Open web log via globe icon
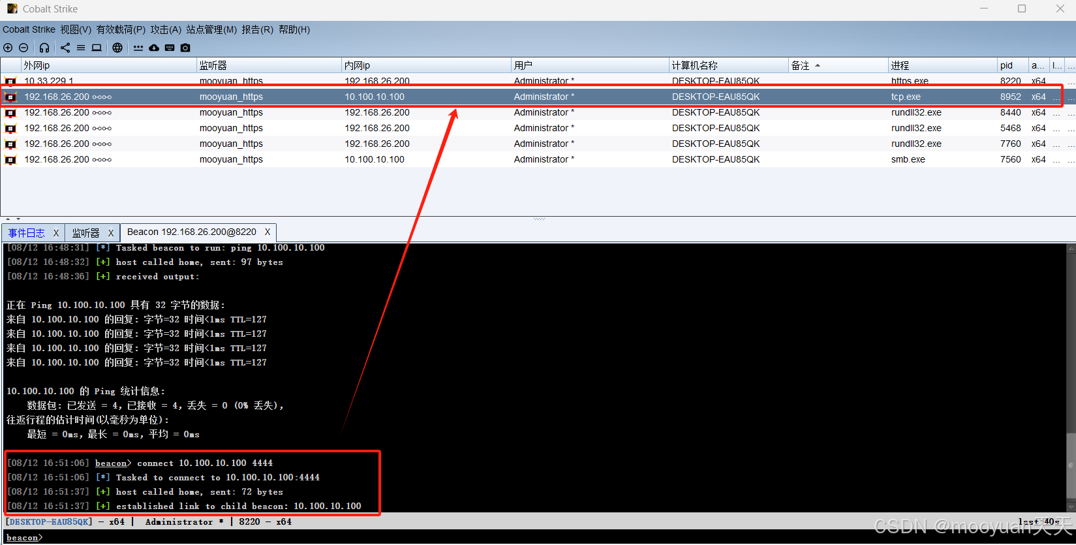1076x545 pixels. tap(117, 48)
